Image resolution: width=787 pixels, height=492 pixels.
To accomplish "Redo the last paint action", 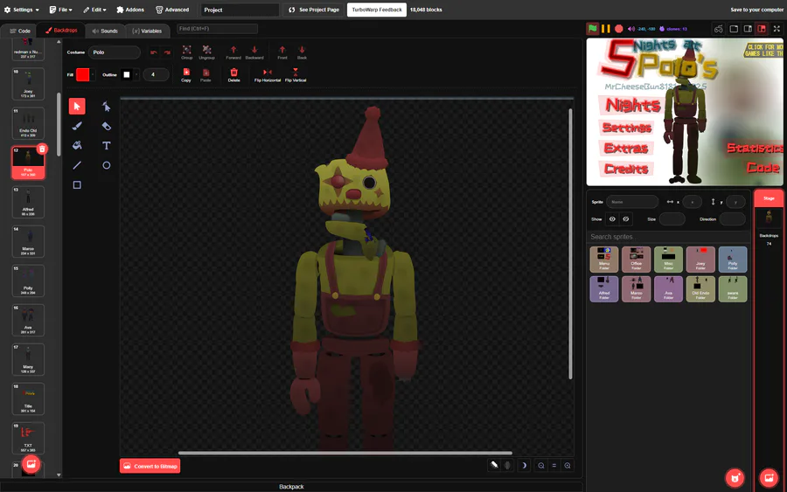I will pos(167,52).
